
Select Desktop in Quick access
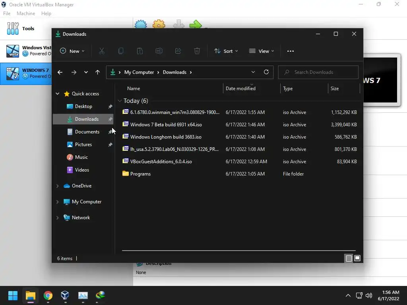[83, 106]
